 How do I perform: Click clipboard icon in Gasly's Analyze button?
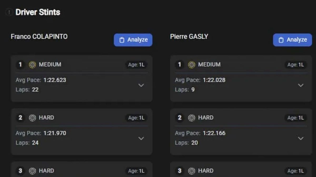281,40
